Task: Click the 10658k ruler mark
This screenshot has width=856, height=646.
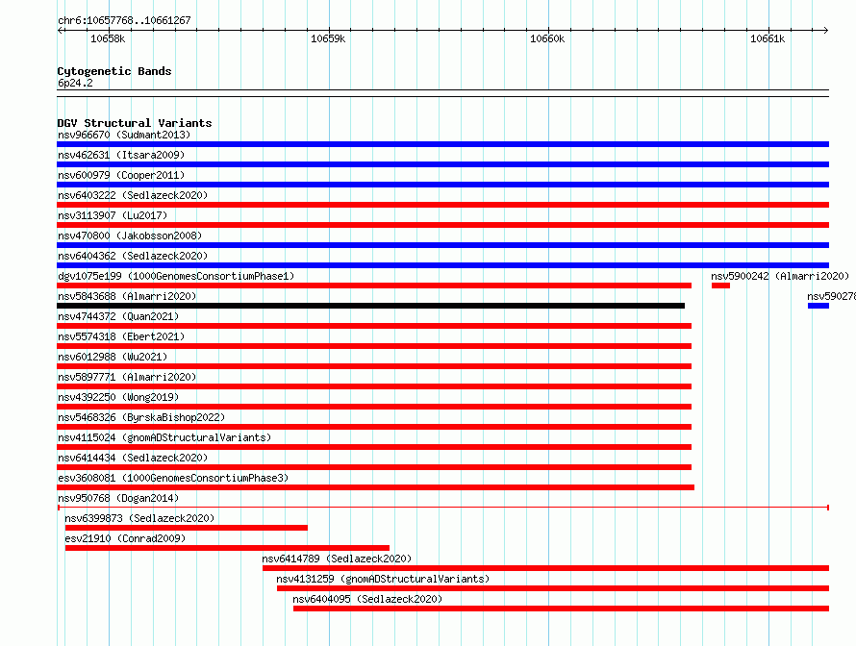Action: point(108,38)
